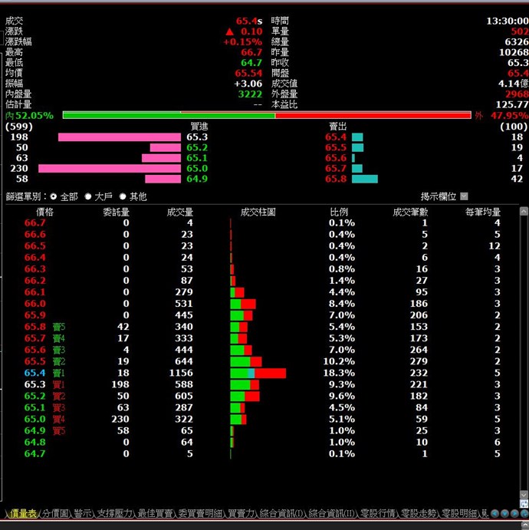Click the 價格 column header
The width and height of the screenshot is (529, 530).
pos(44,212)
